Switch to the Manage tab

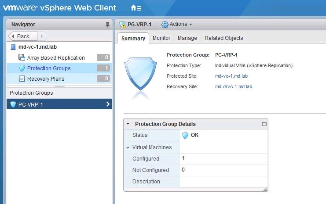pos(187,38)
